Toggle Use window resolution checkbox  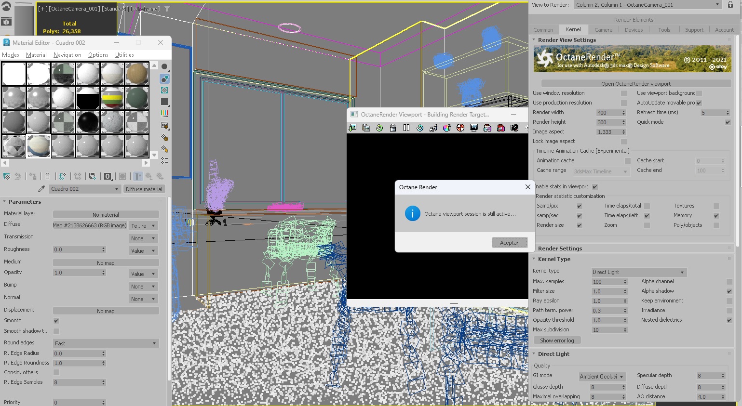(x=624, y=93)
